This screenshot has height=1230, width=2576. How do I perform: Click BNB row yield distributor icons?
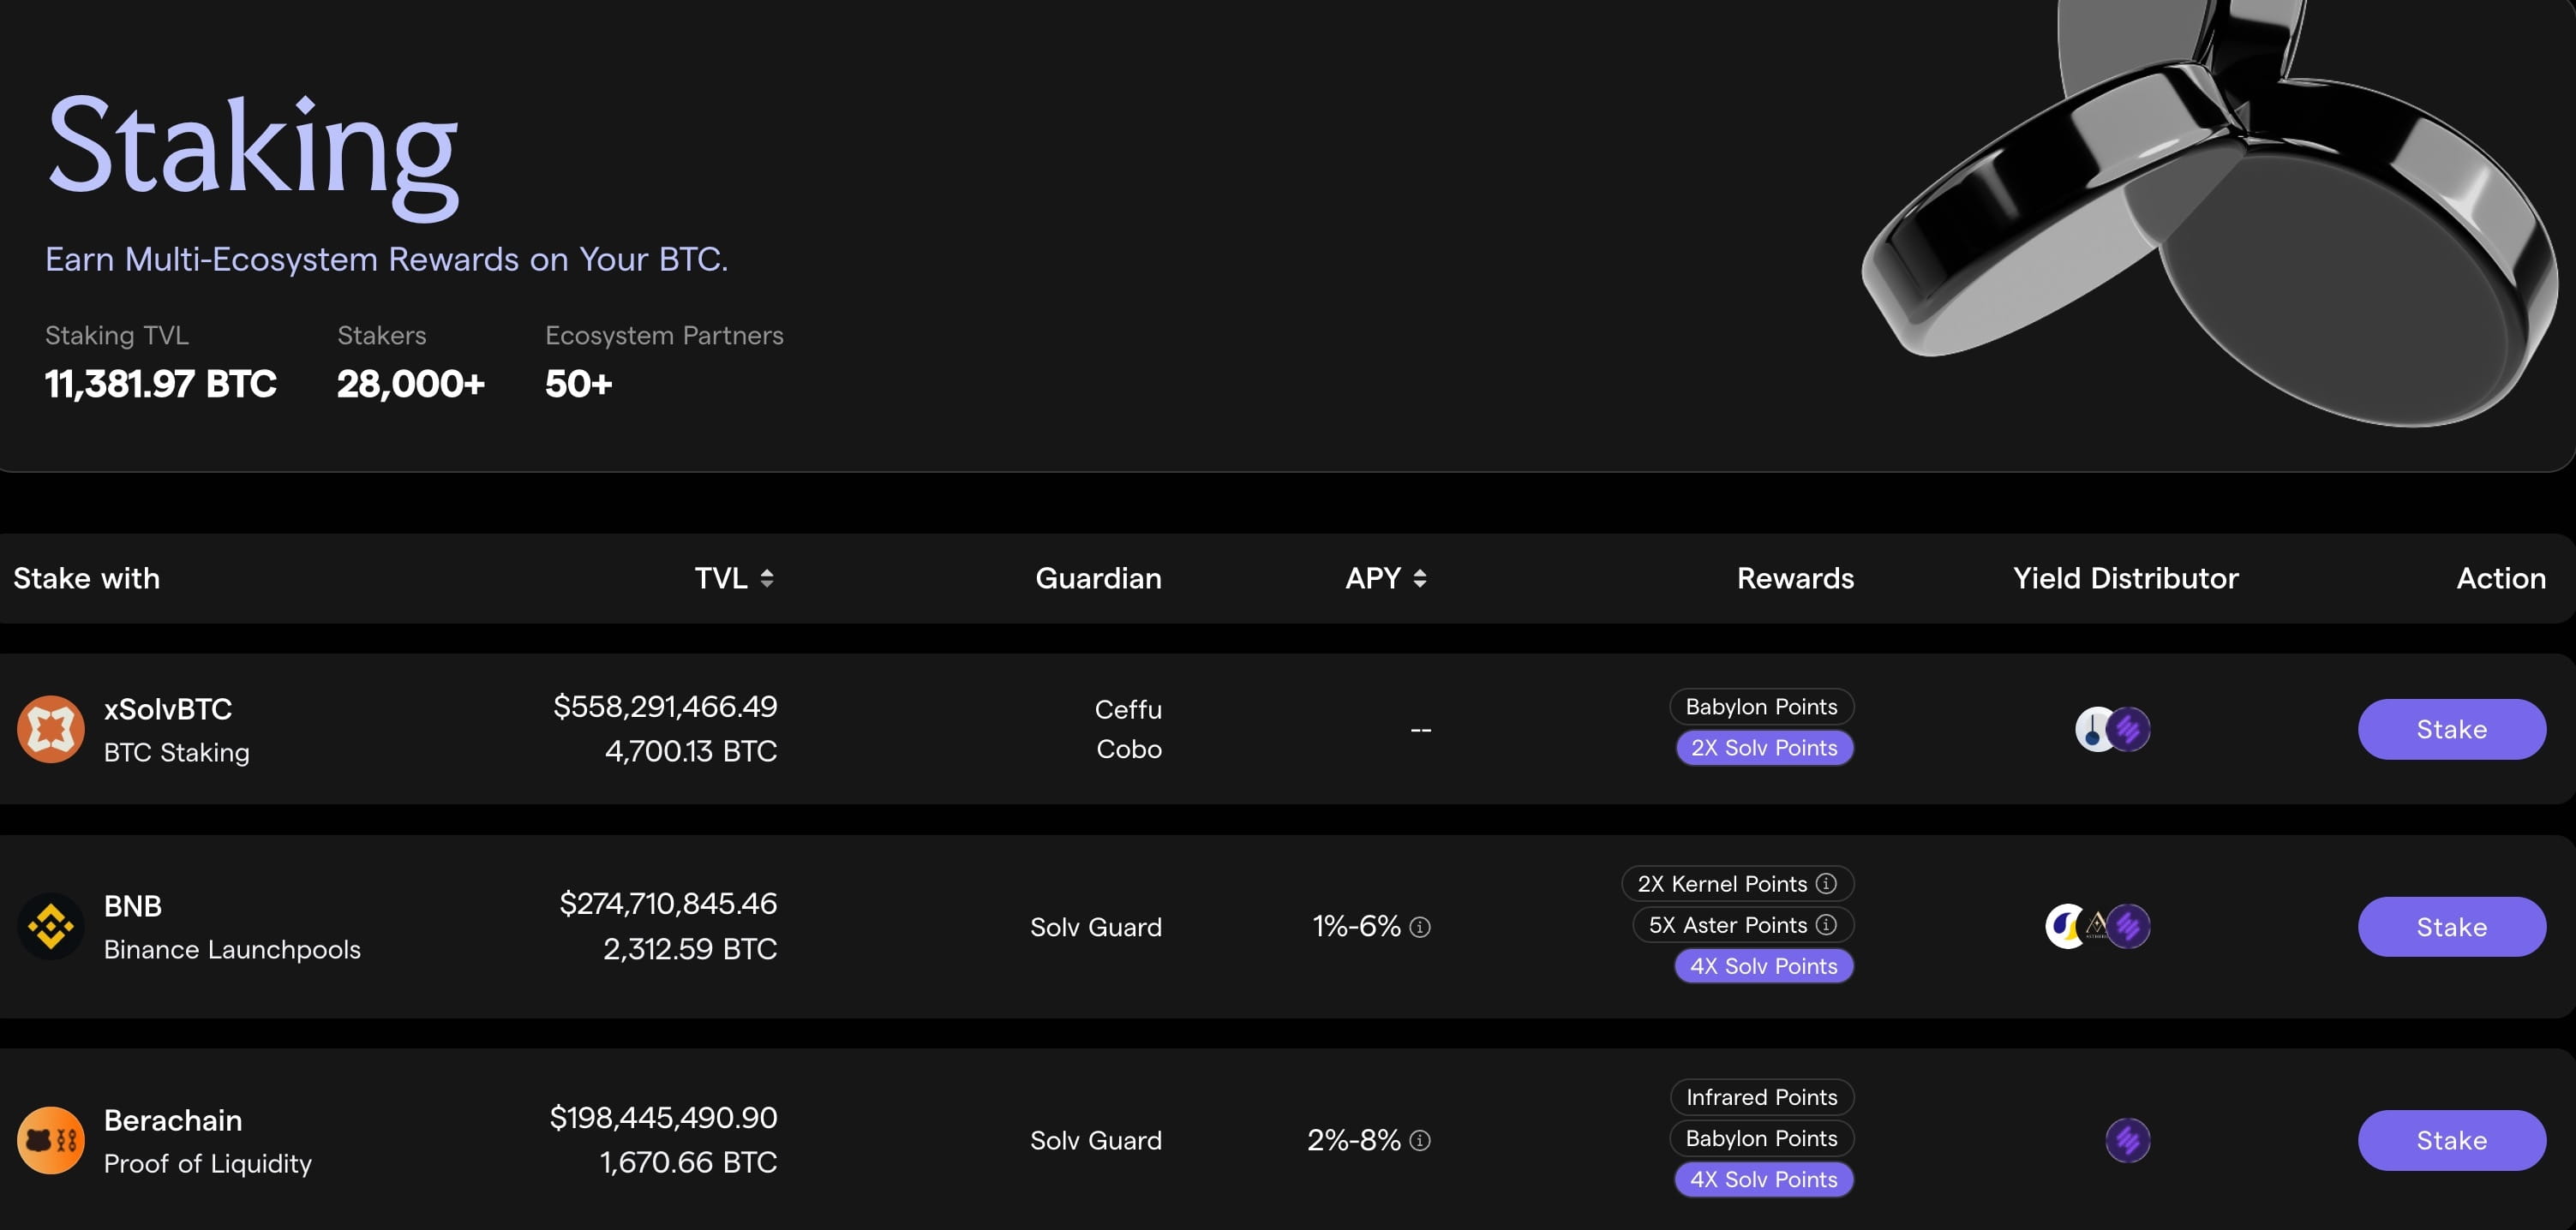coord(2097,926)
